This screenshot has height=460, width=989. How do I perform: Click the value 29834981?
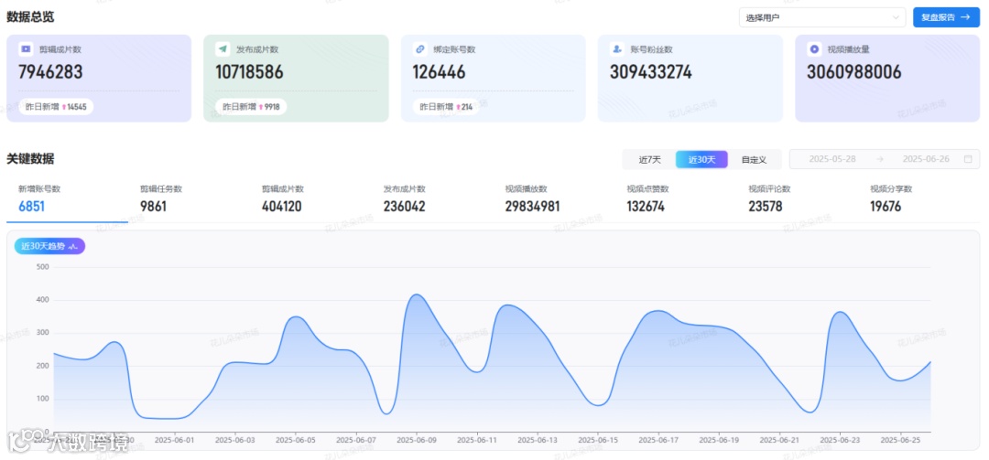click(532, 207)
